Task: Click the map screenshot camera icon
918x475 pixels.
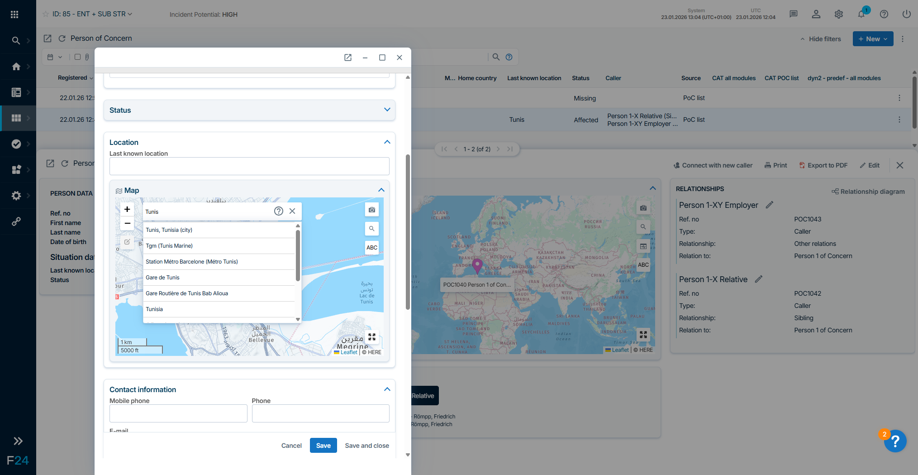Action: tap(371, 210)
